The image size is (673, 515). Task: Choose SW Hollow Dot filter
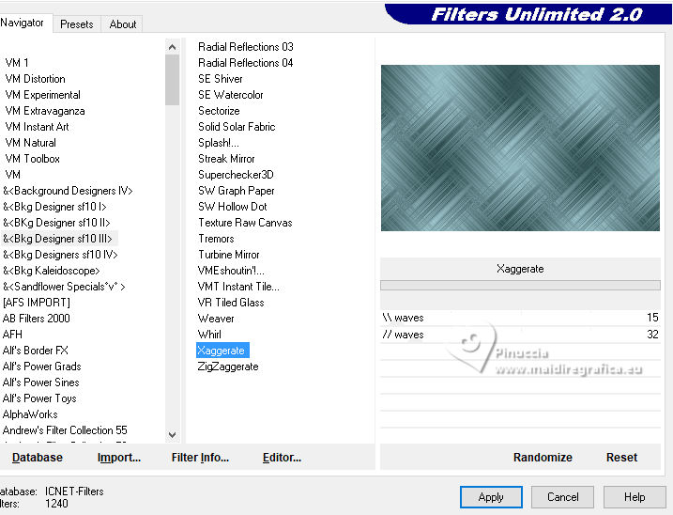(x=233, y=207)
